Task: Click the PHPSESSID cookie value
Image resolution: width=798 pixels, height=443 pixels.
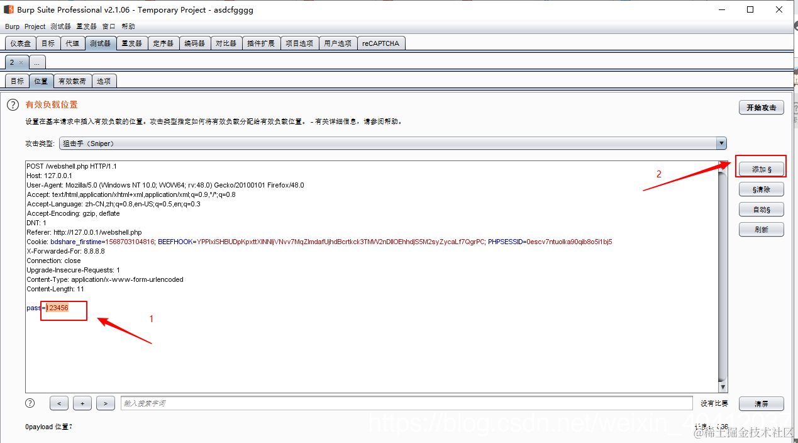Action: click(x=569, y=242)
